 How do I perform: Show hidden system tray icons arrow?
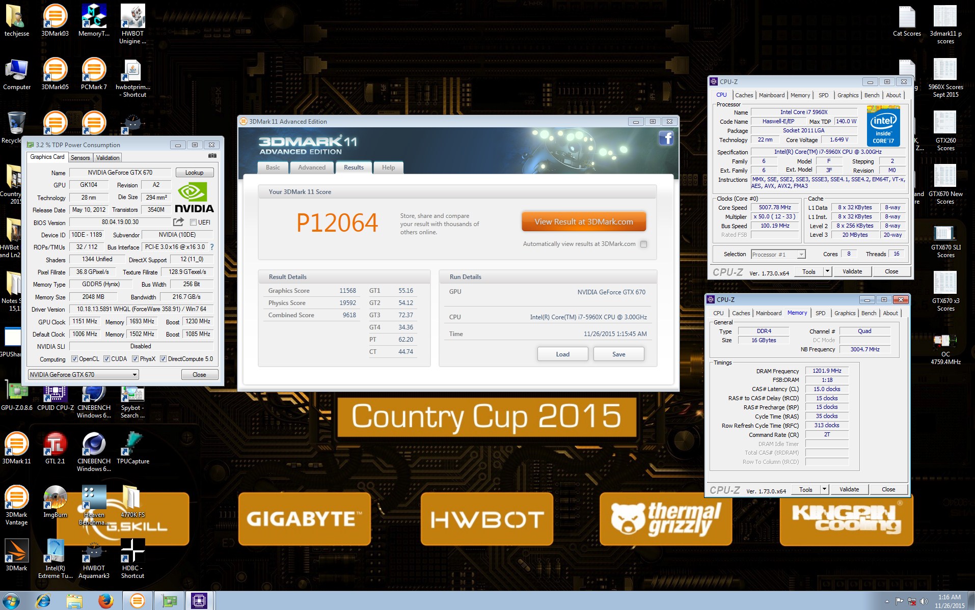point(887,601)
